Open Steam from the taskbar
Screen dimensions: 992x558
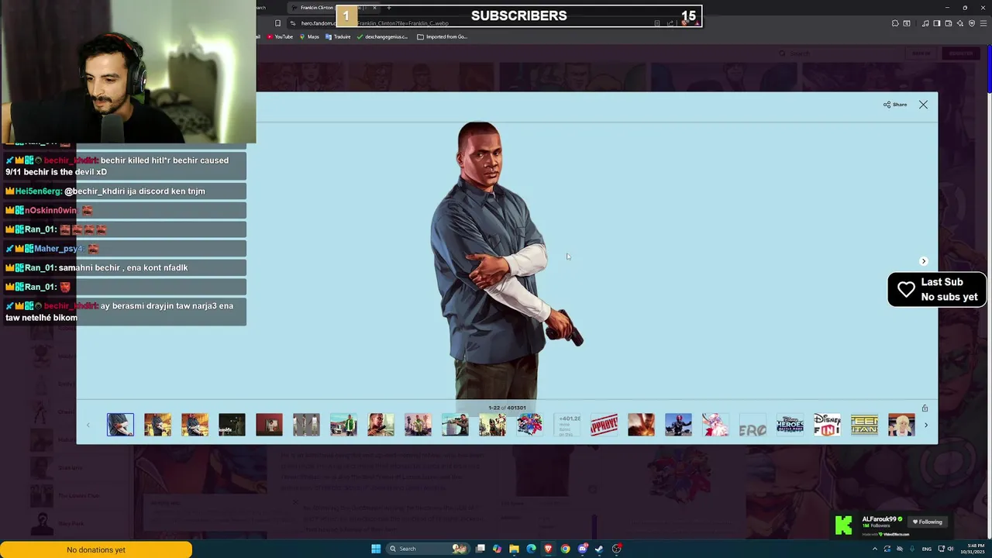[599, 549]
